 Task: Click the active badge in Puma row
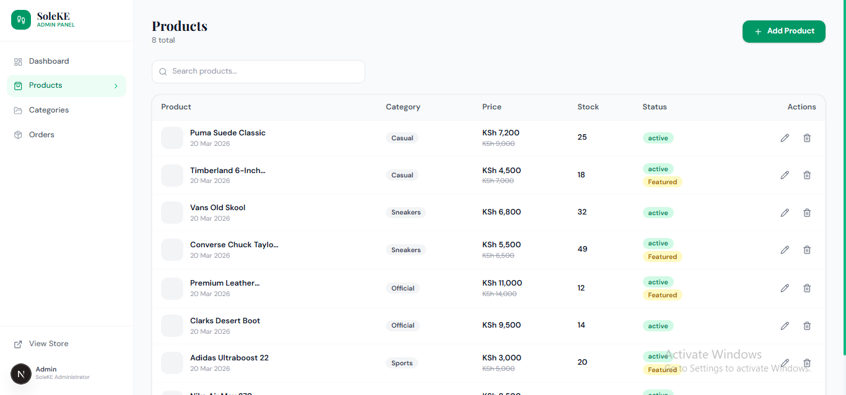pos(658,138)
